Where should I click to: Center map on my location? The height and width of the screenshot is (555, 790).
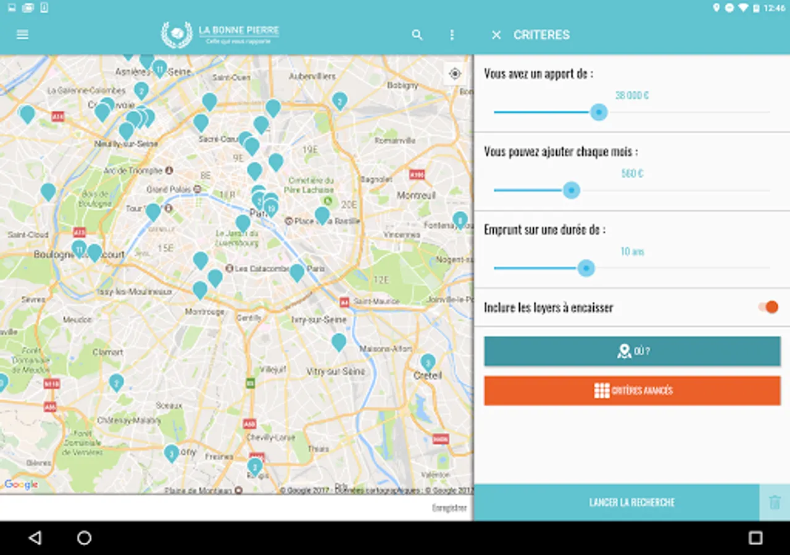(x=455, y=74)
